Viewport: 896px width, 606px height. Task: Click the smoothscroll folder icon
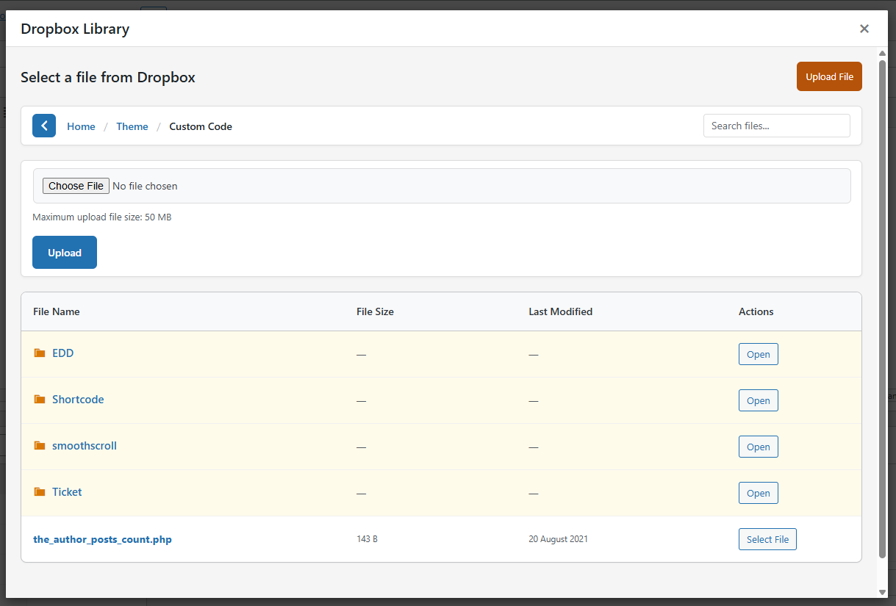click(40, 446)
